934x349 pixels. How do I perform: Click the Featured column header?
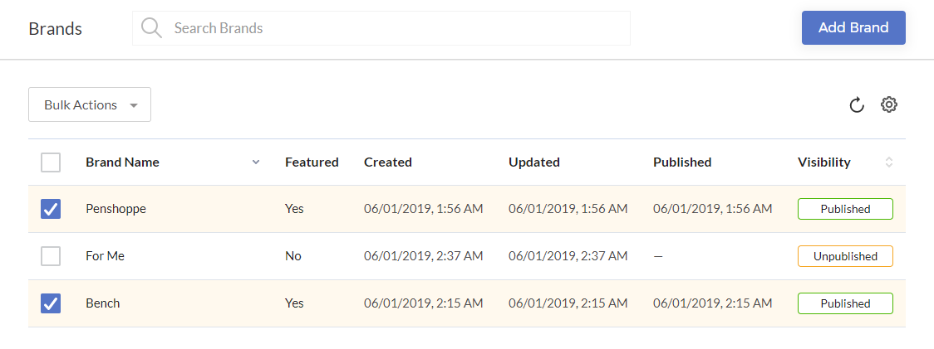click(x=312, y=162)
